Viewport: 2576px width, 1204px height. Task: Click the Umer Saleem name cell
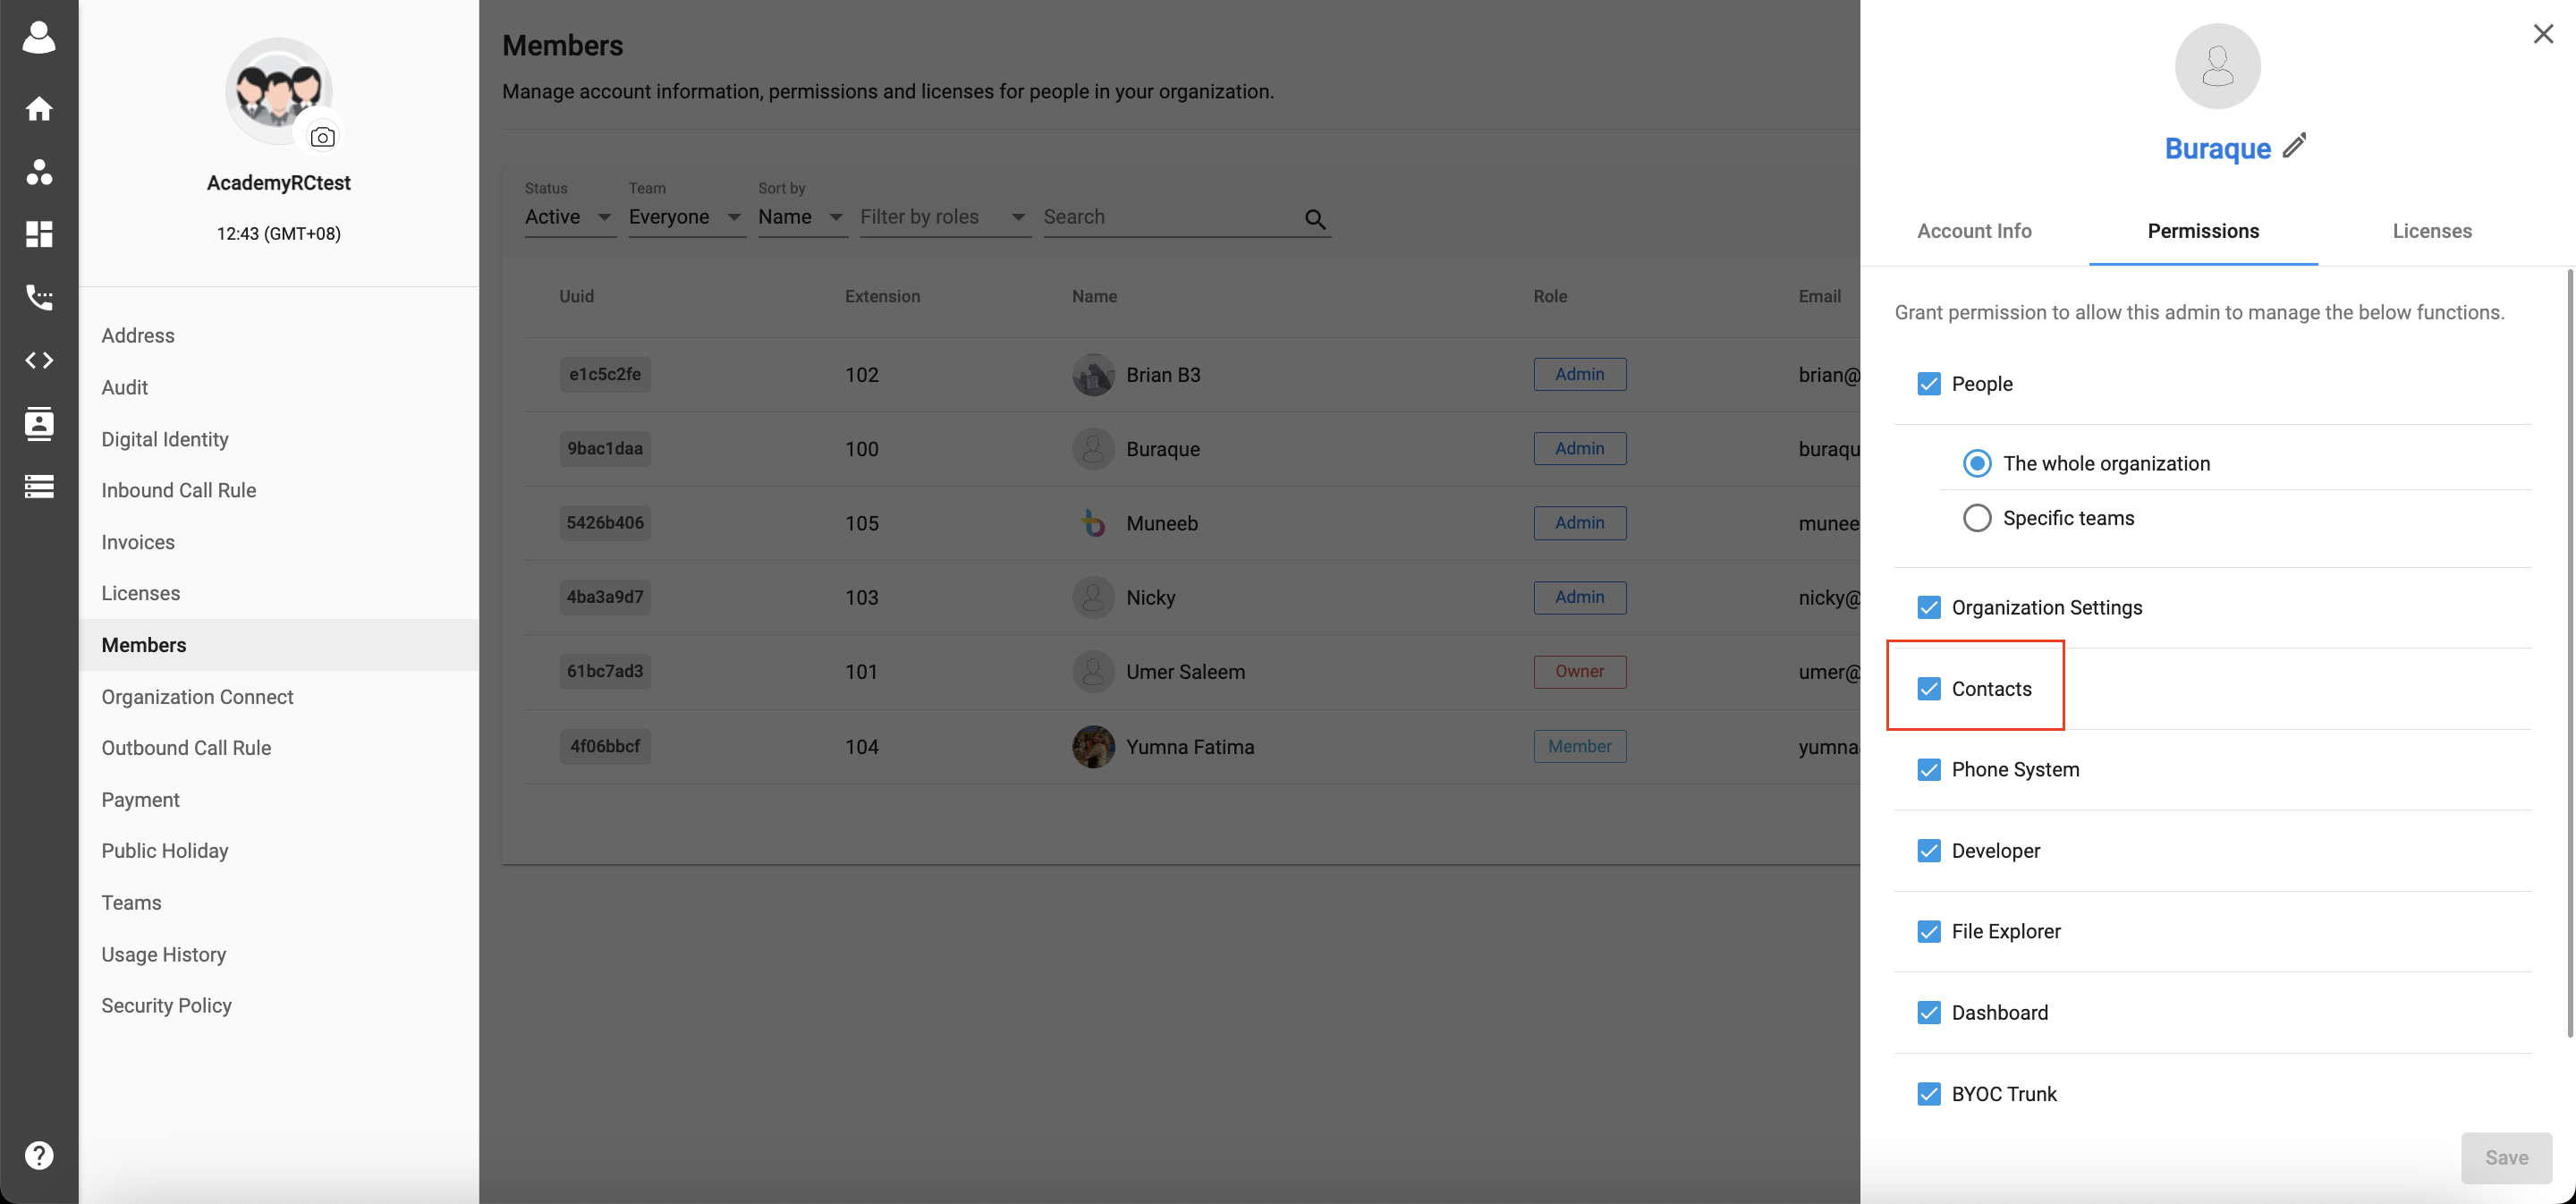(1185, 672)
